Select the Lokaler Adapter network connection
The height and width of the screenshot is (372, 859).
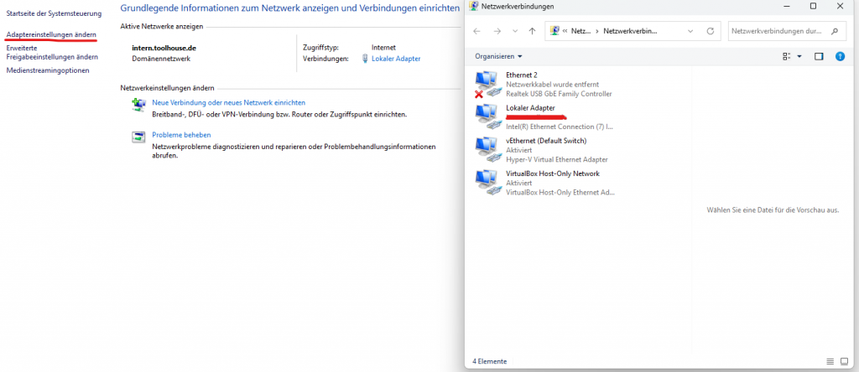(x=530, y=109)
